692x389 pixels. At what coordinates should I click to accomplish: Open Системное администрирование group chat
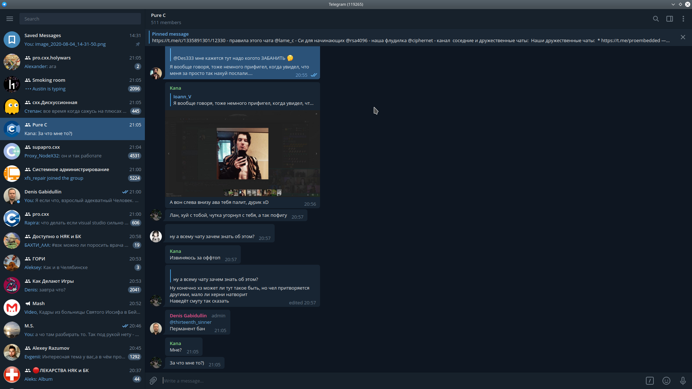pos(72,174)
